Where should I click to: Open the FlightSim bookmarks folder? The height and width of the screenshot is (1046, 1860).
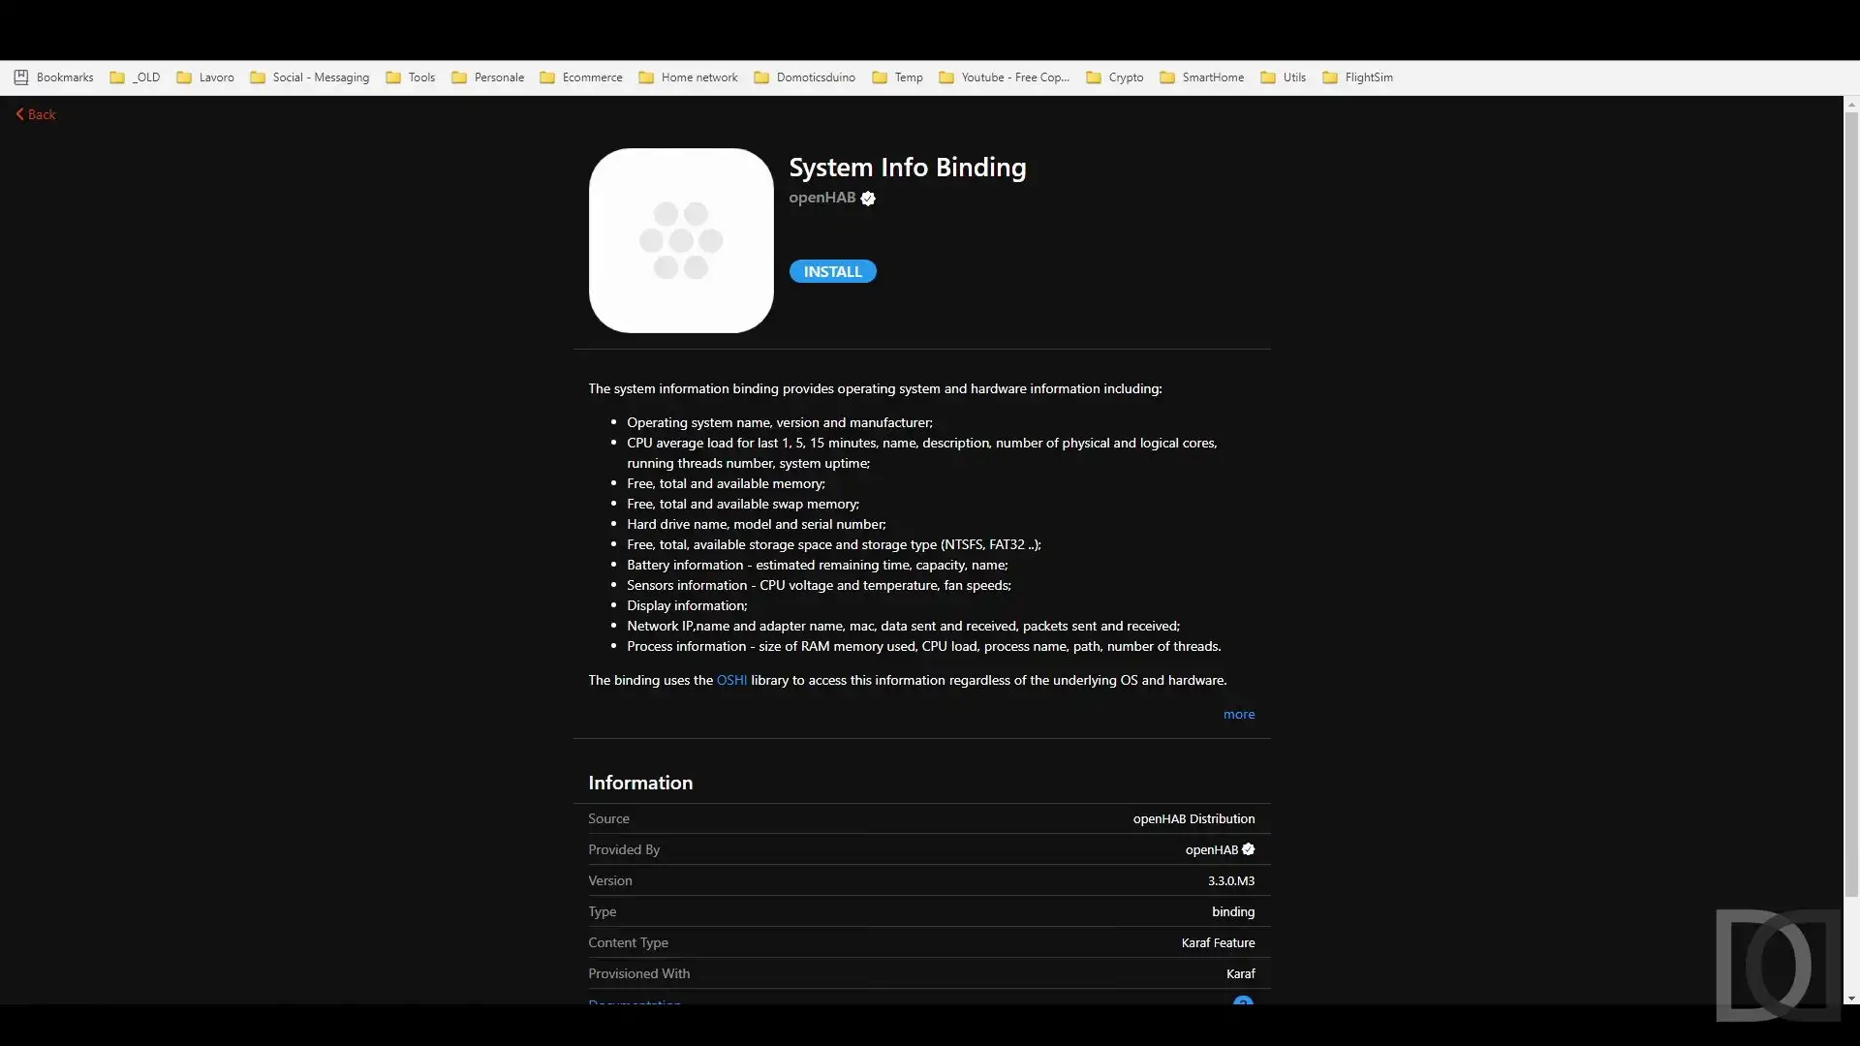coord(1357,77)
